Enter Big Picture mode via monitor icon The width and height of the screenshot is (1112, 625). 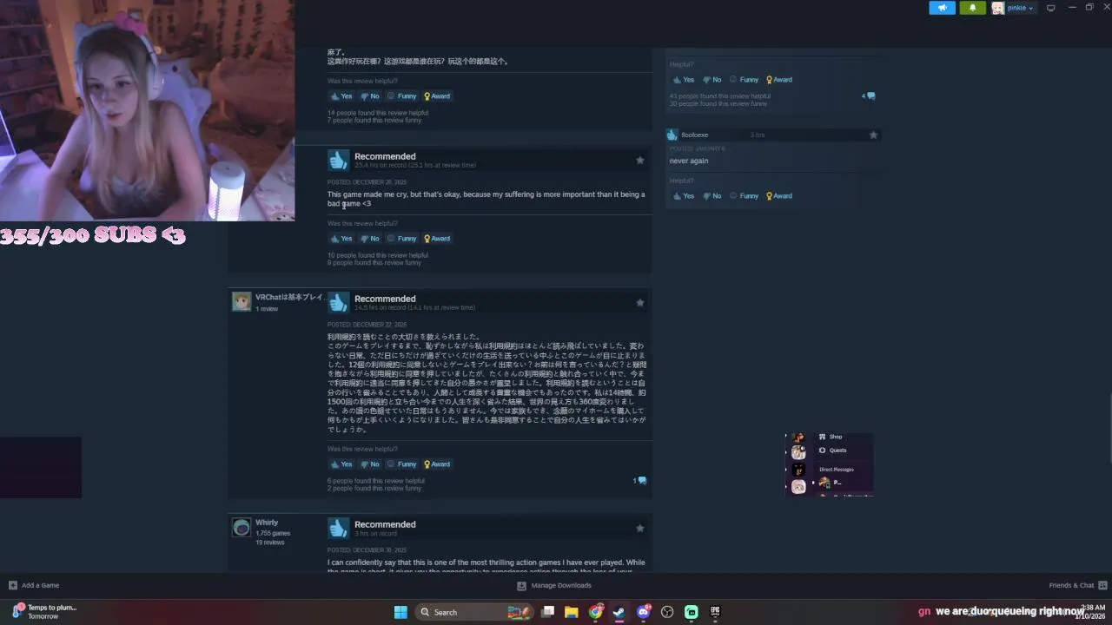point(1050,8)
